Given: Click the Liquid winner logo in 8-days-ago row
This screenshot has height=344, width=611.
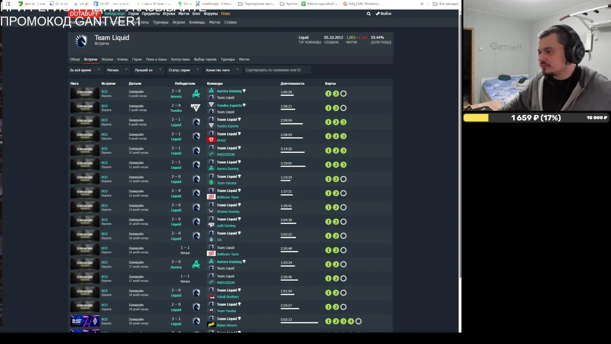Looking at the screenshot, I should click(x=196, y=122).
